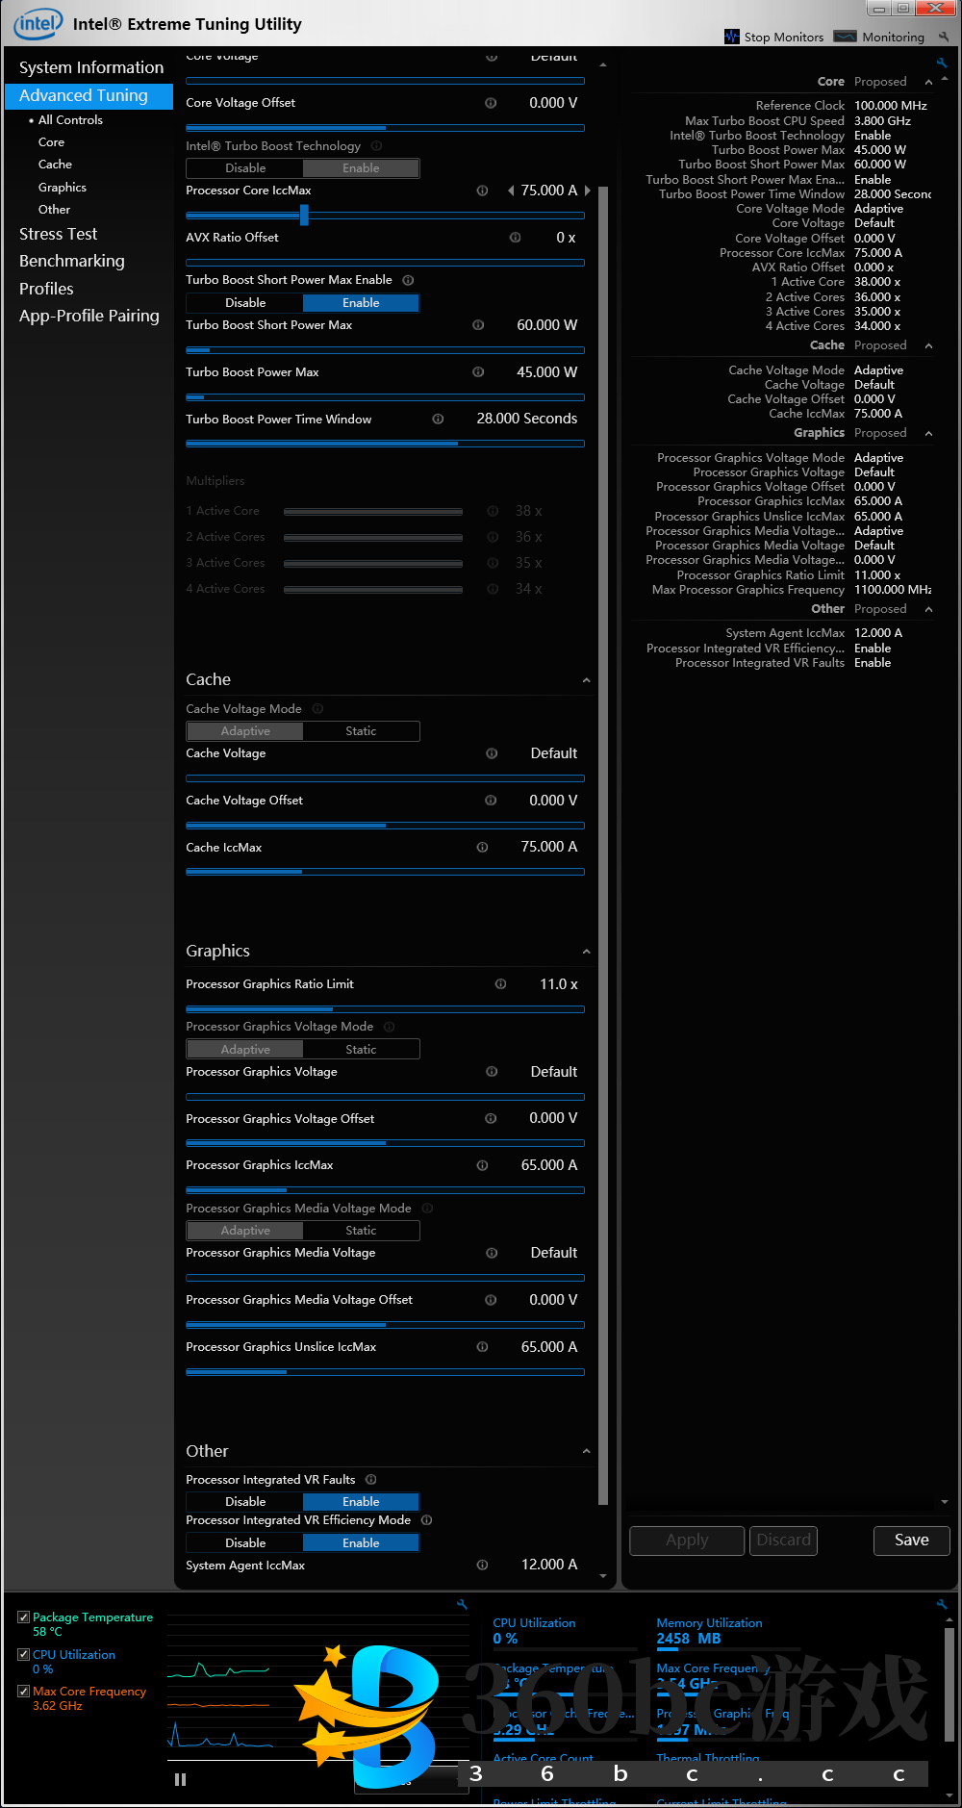The width and height of the screenshot is (962, 1808).
Task: Click info icon beside Cache IccMax
Action: tap(482, 847)
